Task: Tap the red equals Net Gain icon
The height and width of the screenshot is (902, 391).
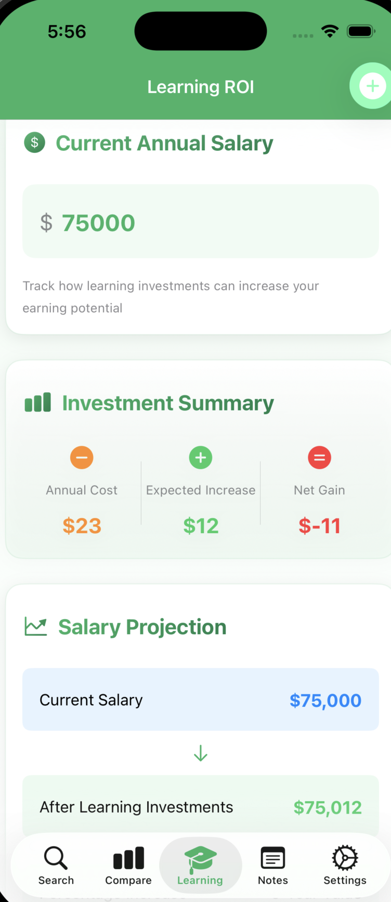Action: [x=319, y=458]
